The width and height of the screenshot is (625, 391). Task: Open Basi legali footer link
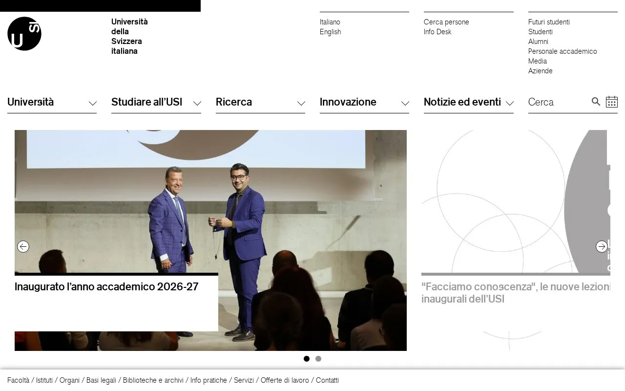click(x=101, y=380)
